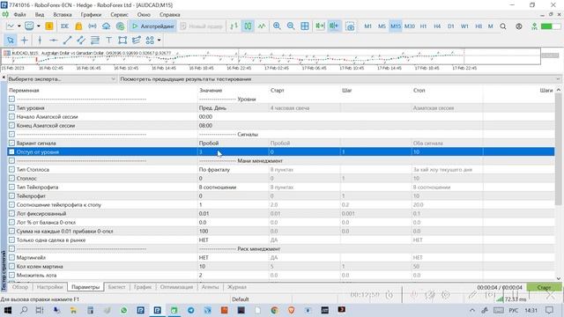Open the Вставка menu
The height and width of the screenshot is (317, 564).
63,15
